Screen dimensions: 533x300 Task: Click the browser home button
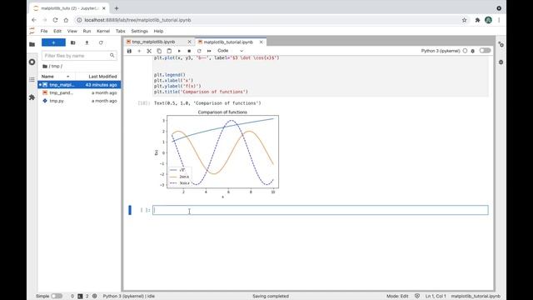click(66, 20)
